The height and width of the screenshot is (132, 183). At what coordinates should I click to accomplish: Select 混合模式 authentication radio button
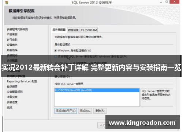(56, 57)
